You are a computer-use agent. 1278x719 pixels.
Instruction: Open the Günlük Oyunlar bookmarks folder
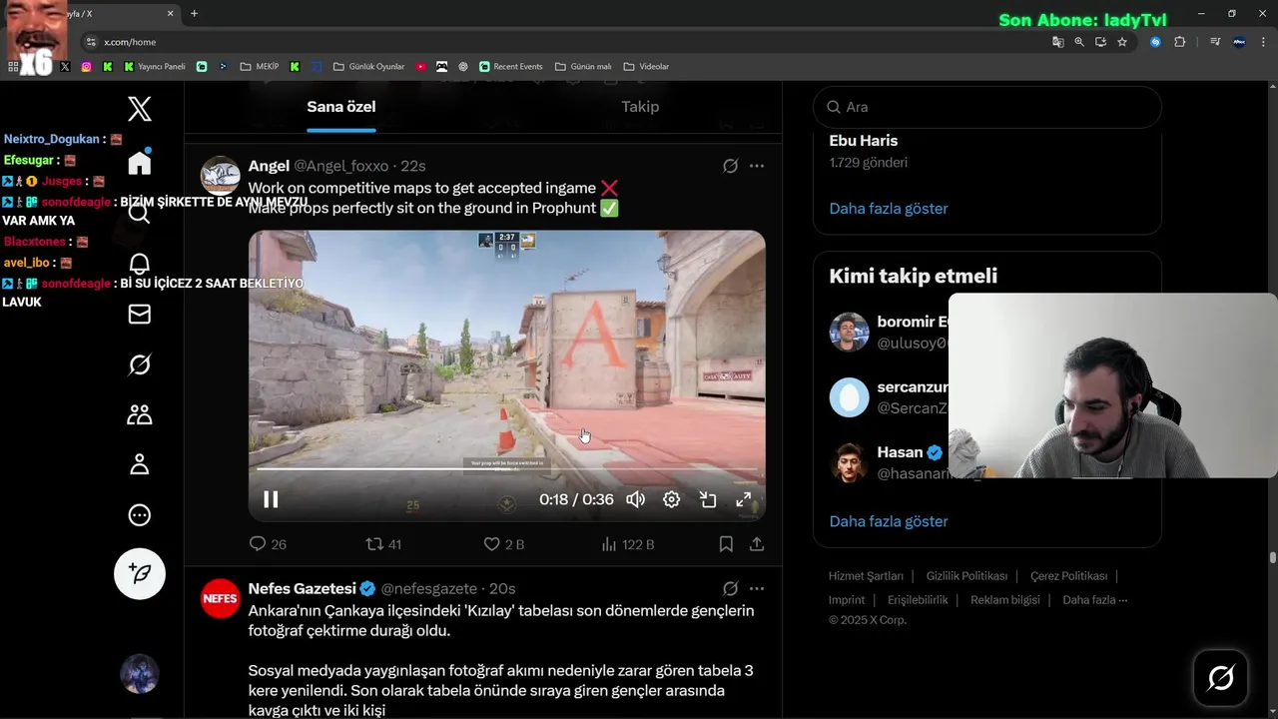368,67
